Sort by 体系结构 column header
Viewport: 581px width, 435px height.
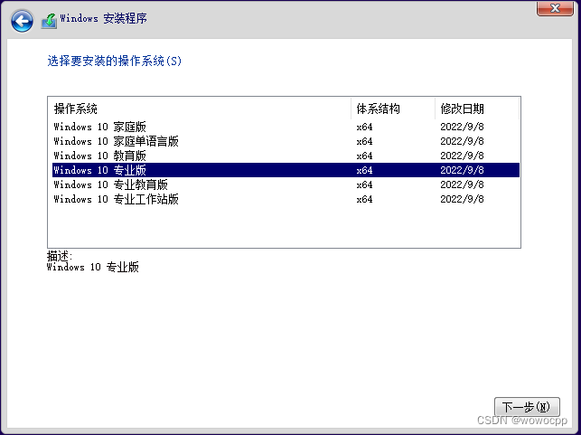[x=393, y=109]
